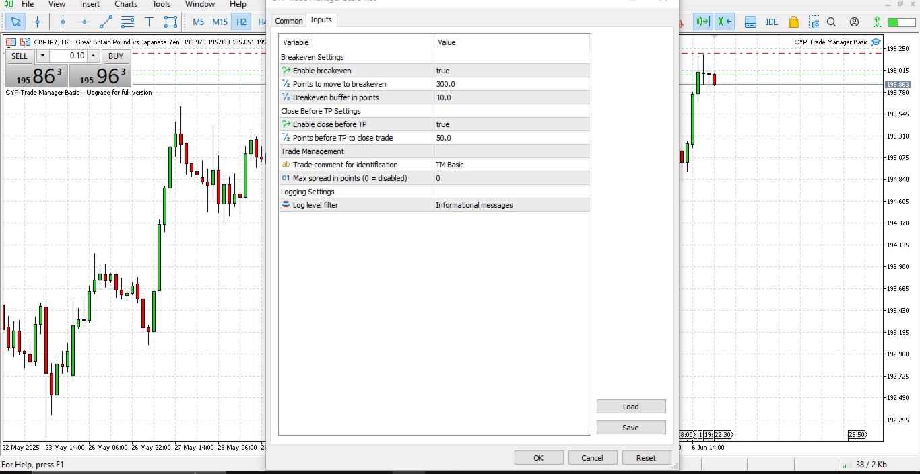Reset inputs to defaults
This screenshot has width=920, height=474.
click(647, 458)
